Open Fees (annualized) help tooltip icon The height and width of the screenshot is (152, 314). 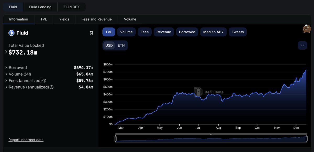click(45, 81)
